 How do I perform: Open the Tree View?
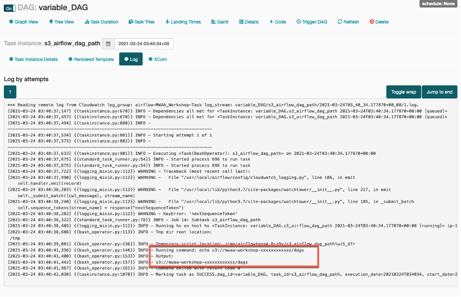coord(61,22)
